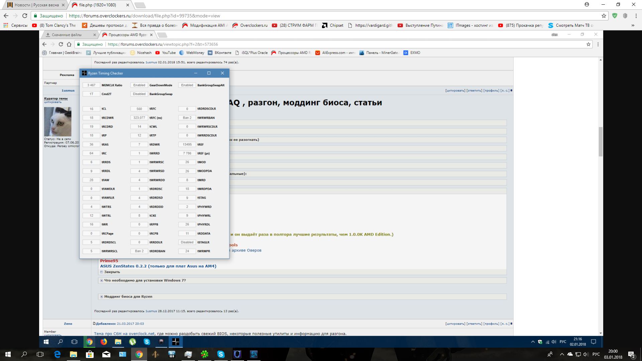This screenshot has width=642, height=361.
Task: Open the volume control in system tray
Action: pyautogui.click(x=585, y=354)
